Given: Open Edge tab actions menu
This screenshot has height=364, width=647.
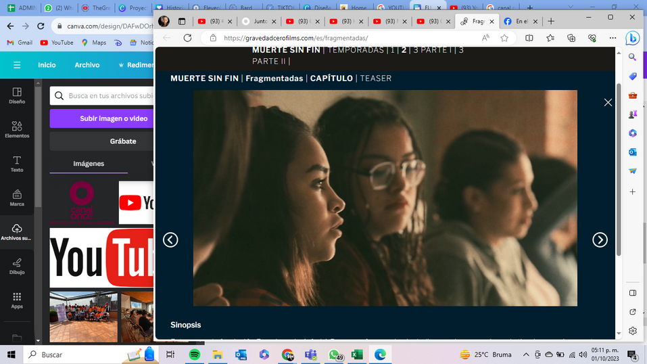Looking at the screenshot, I should pyautogui.click(x=182, y=21).
